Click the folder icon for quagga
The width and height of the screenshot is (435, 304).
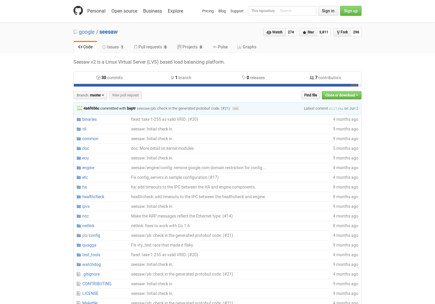pyautogui.click(x=79, y=245)
